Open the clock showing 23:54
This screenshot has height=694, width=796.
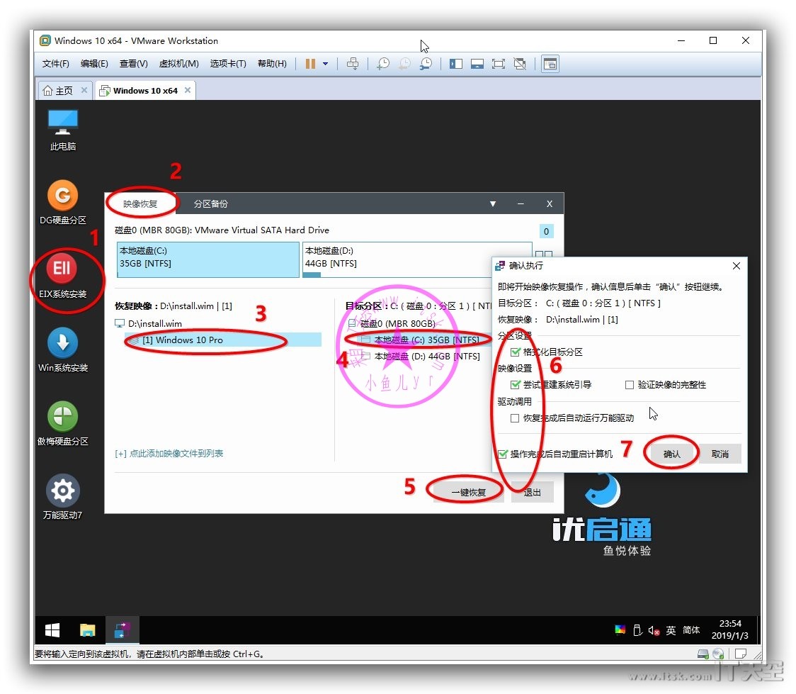coord(730,629)
